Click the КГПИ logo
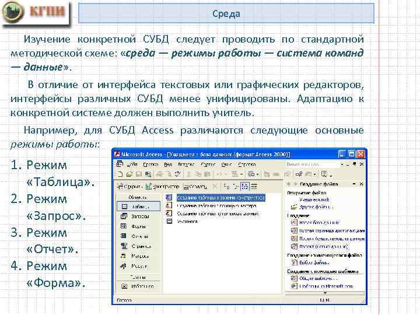This screenshot has width=420, height=315. [35, 13]
